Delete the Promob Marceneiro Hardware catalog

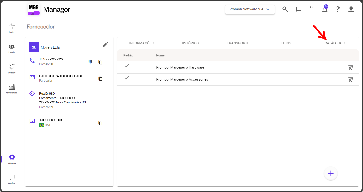[351, 68]
